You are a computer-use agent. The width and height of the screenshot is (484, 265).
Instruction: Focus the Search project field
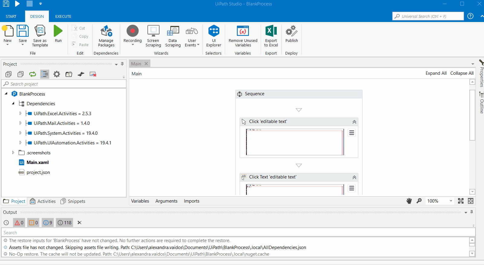pos(63,84)
